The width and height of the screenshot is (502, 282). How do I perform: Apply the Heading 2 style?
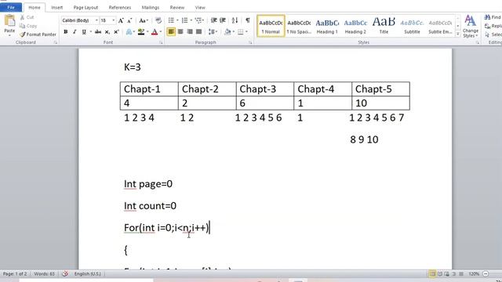click(x=355, y=26)
